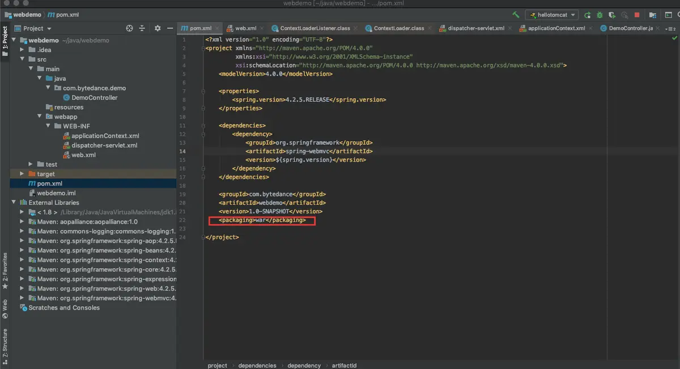Run with coverage using the shield icon
Image resolution: width=680 pixels, height=369 pixels.
612,15
